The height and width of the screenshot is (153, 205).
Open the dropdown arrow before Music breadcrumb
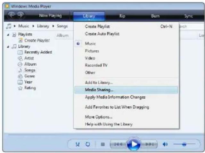click(x=15, y=26)
